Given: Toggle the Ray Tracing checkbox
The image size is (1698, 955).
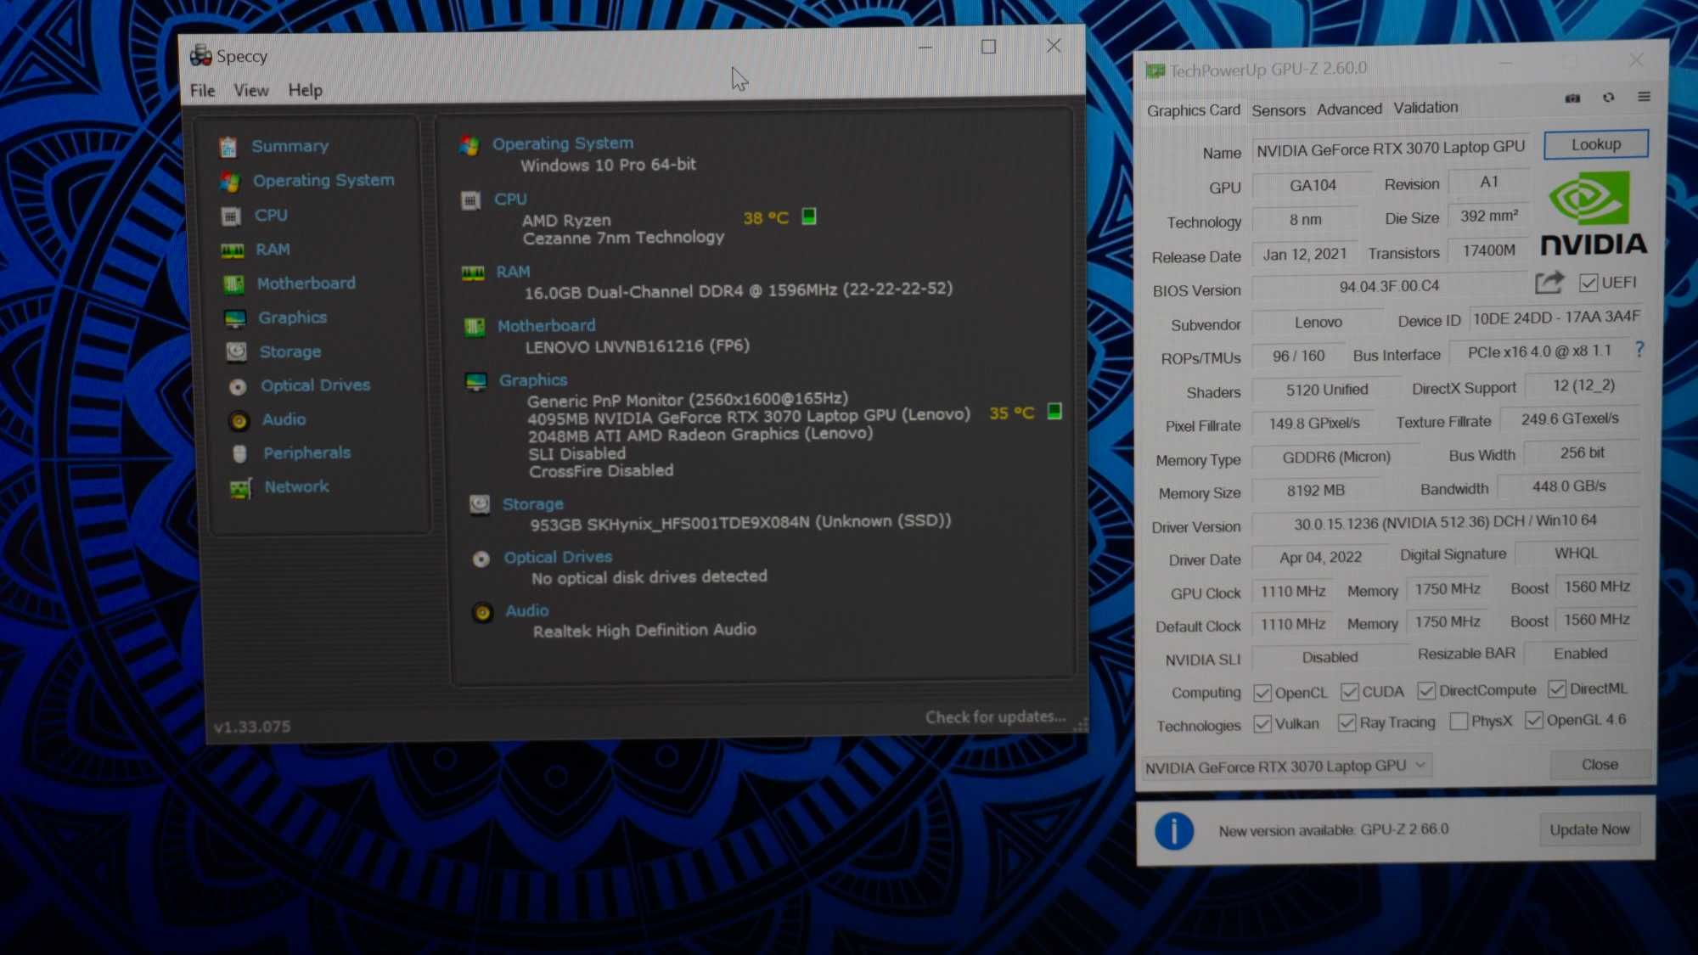Looking at the screenshot, I should coord(1347,722).
